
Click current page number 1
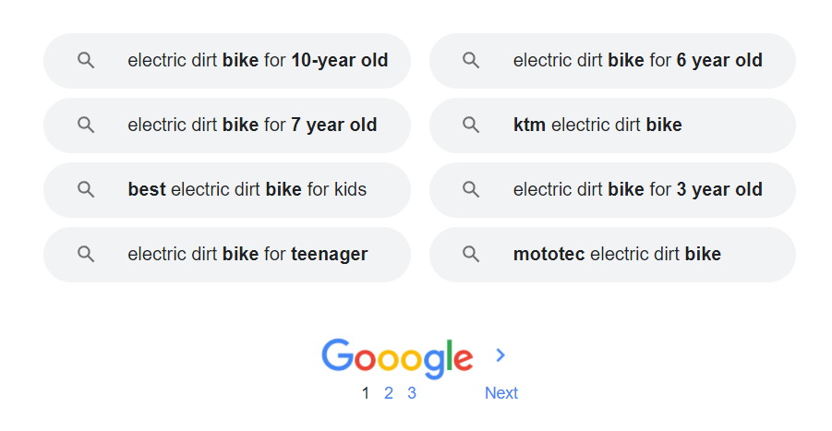click(366, 393)
